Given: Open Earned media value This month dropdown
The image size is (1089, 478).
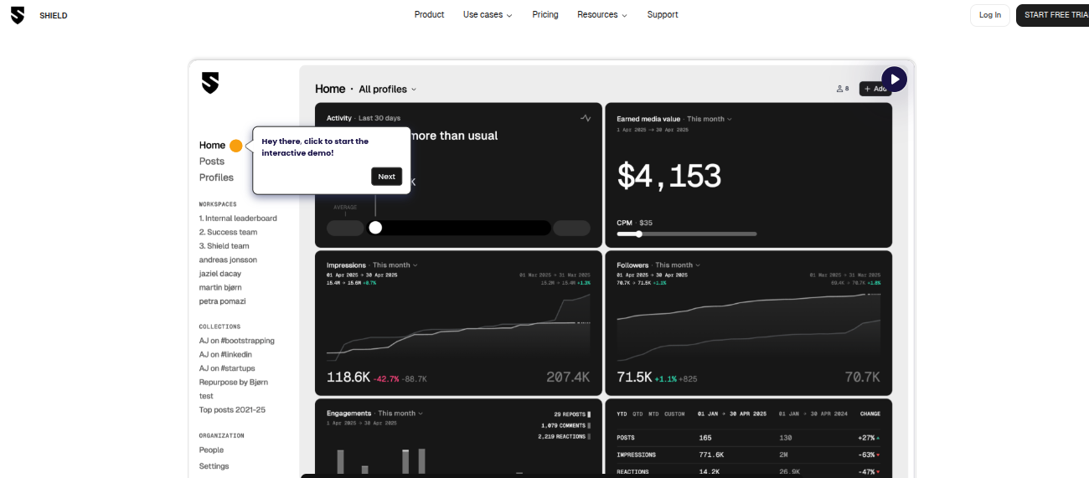Looking at the screenshot, I should tap(709, 119).
